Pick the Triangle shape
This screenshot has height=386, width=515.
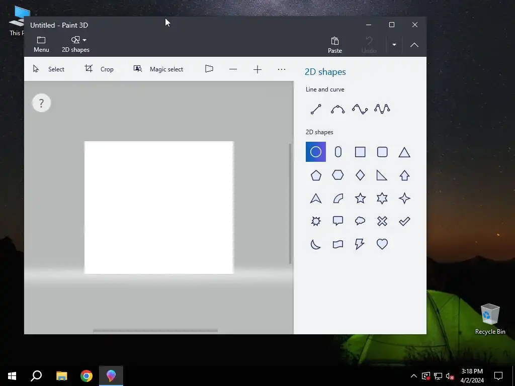pyautogui.click(x=404, y=152)
